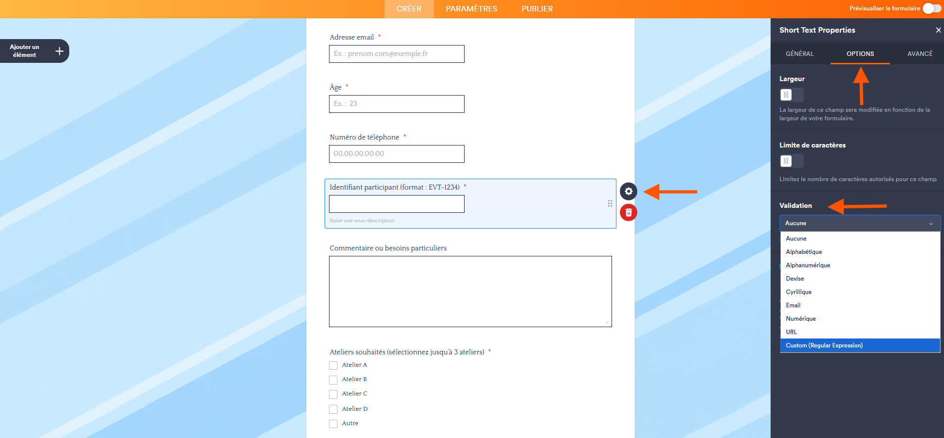
Task: Select Numérique validation option
Action: (860, 319)
